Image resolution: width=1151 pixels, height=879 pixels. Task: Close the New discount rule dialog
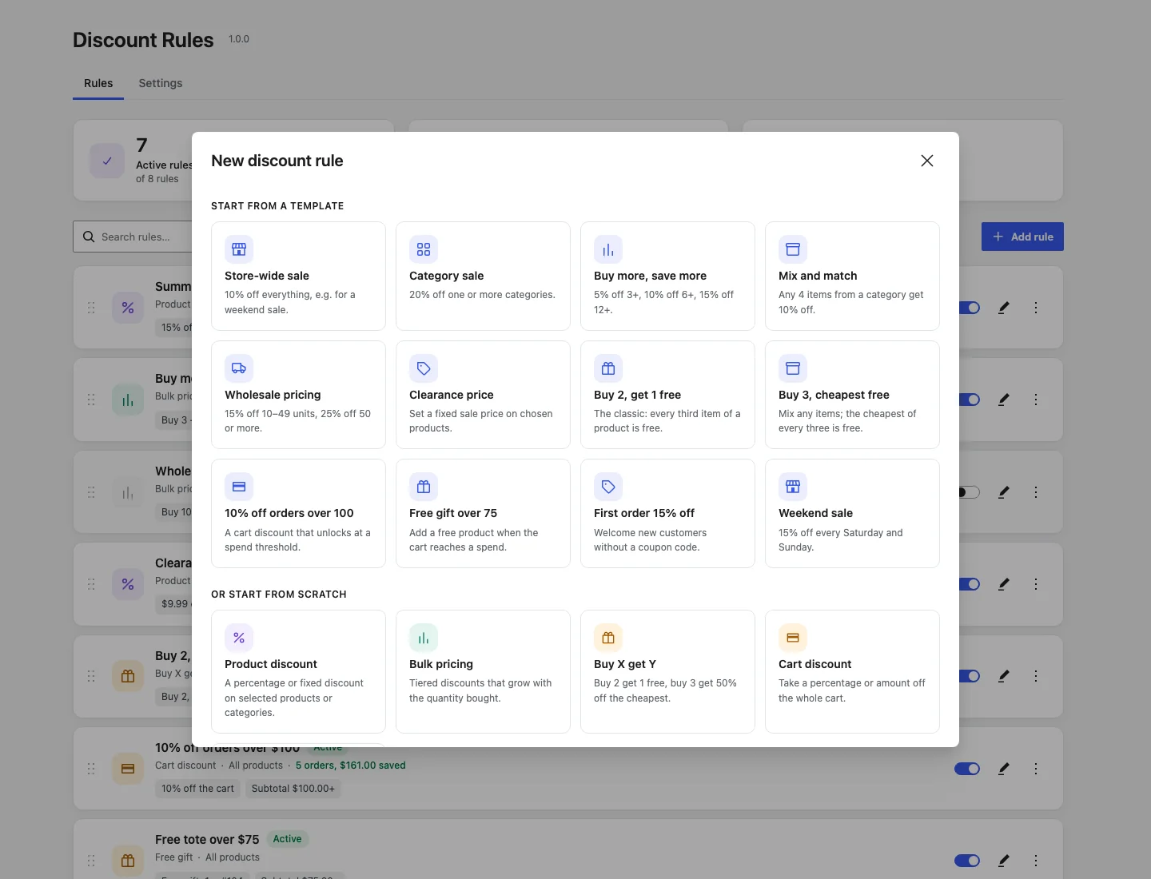(927, 161)
